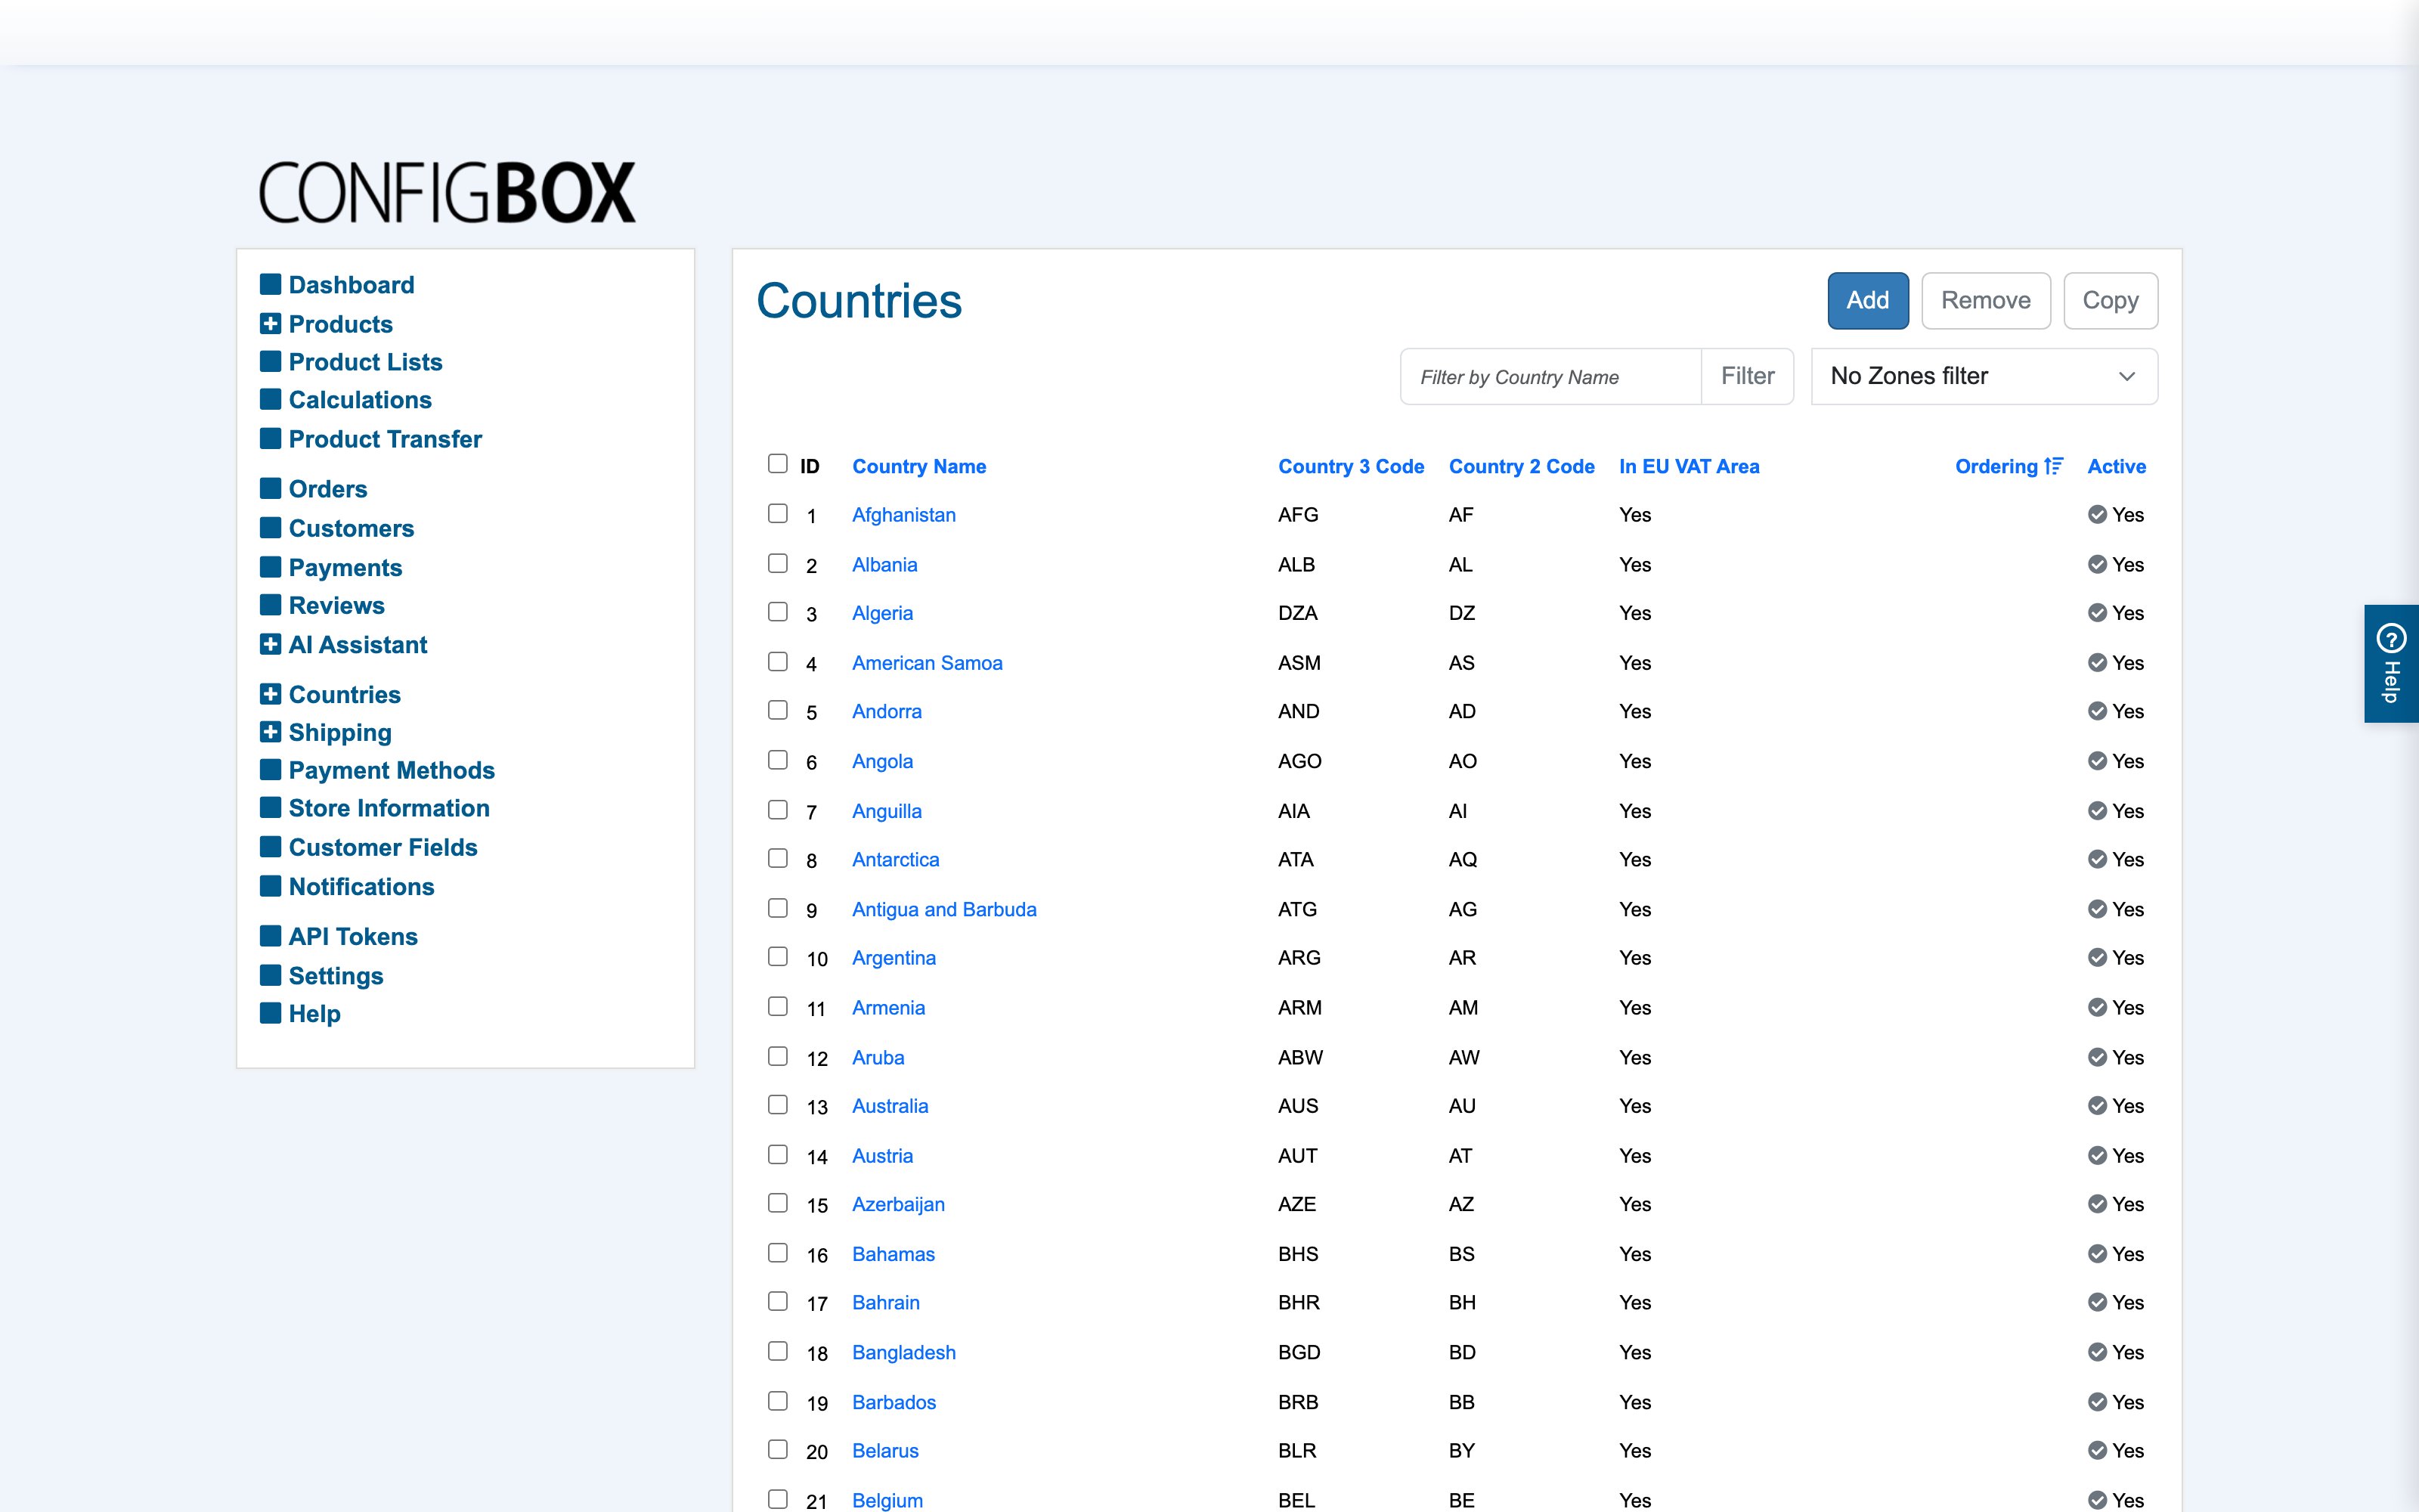Click the Settings square icon in sidebar

pos(270,975)
